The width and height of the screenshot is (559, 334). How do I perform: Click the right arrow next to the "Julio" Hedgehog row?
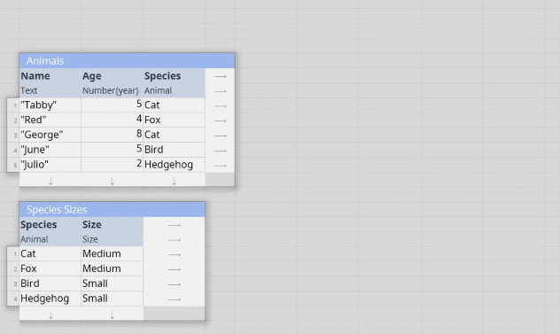221,166
